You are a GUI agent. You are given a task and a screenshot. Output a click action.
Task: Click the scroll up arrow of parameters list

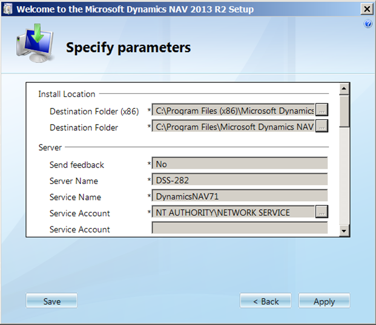[344, 88]
